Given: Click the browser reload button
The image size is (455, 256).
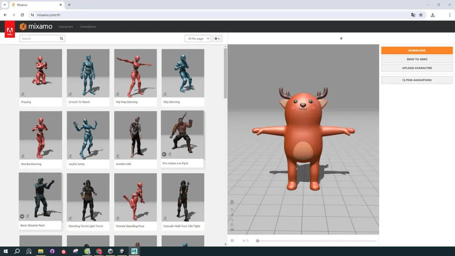Looking at the screenshot, I should (x=22, y=15).
